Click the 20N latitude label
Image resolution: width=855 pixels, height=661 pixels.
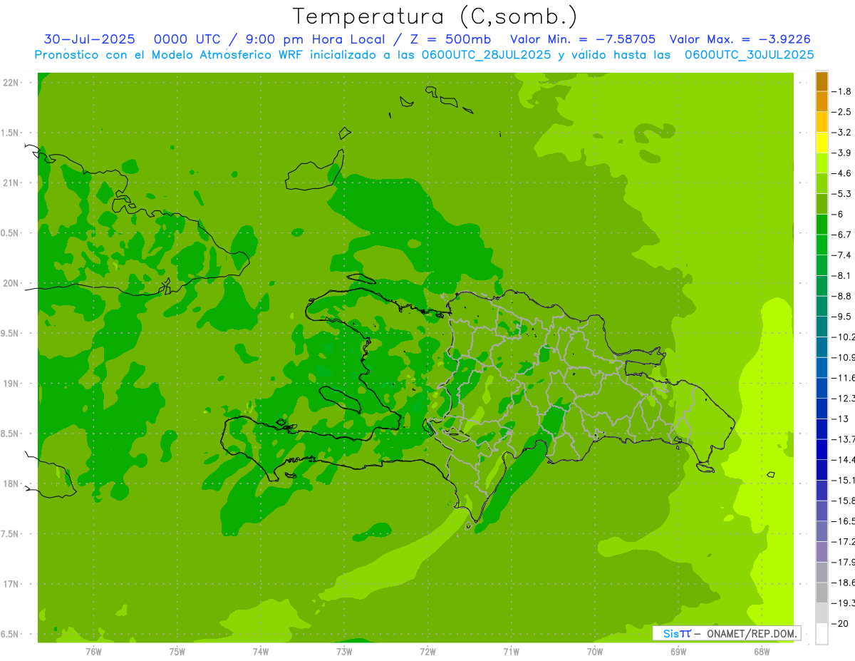11,284
